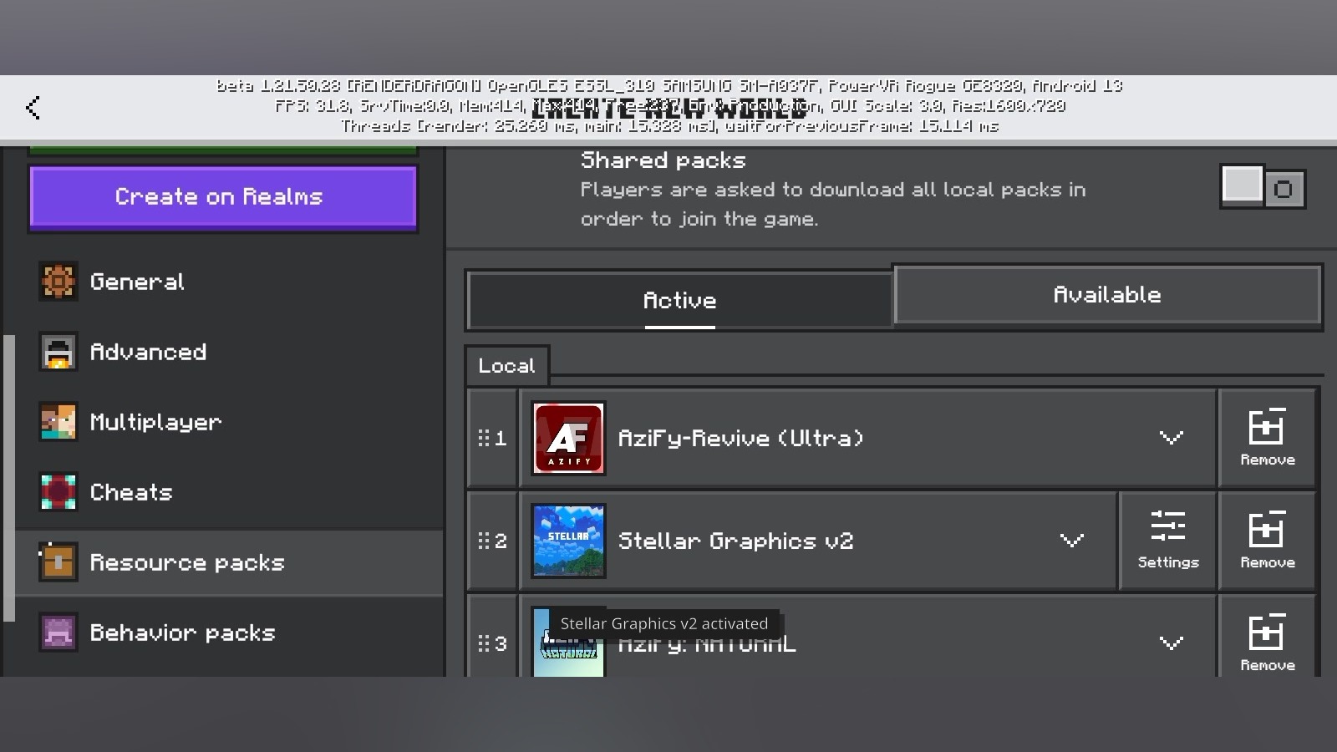Switch to the Available packs tab
This screenshot has width=1337, height=752.
(1107, 294)
